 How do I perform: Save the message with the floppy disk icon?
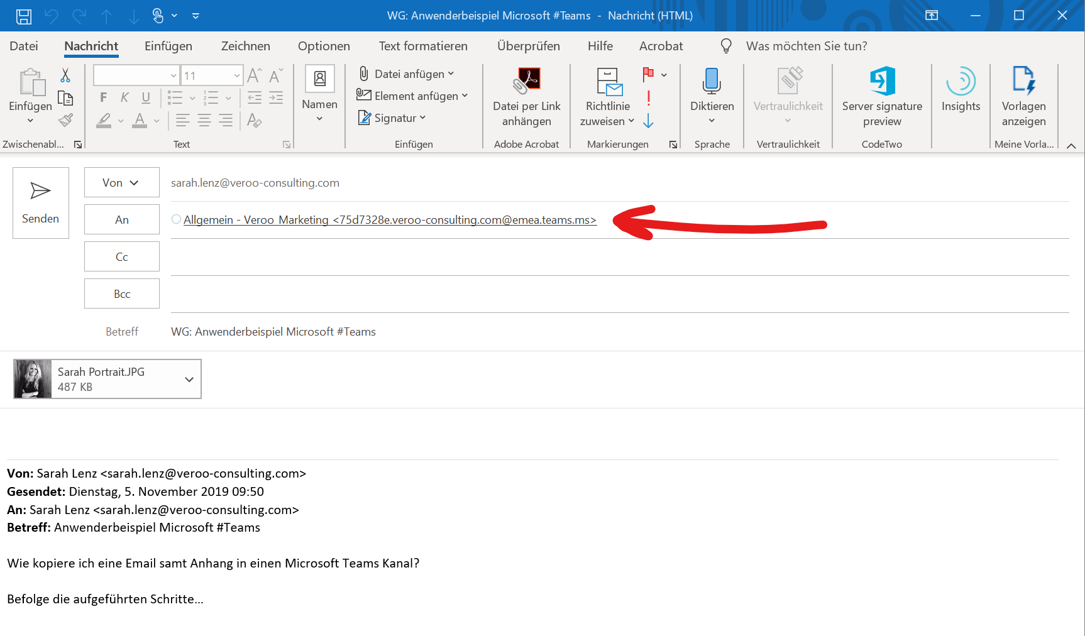point(24,16)
